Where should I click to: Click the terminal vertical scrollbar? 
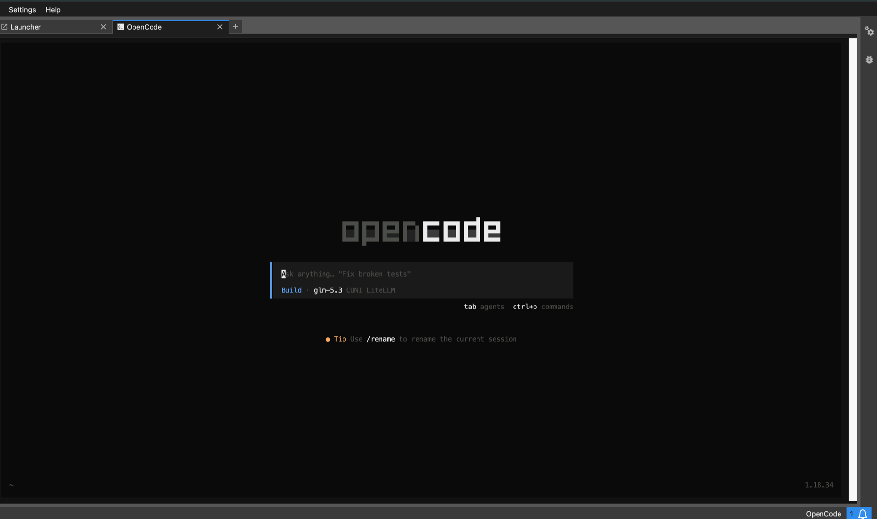click(853, 269)
